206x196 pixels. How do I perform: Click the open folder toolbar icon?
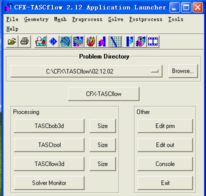tap(12, 41)
